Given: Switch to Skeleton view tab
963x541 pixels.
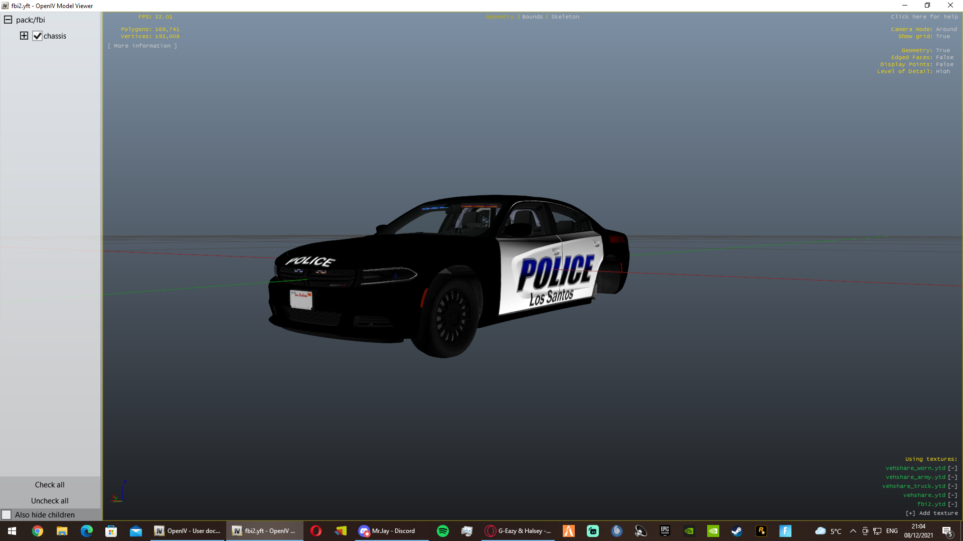Looking at the screenshot, I should tap(565, 17).
